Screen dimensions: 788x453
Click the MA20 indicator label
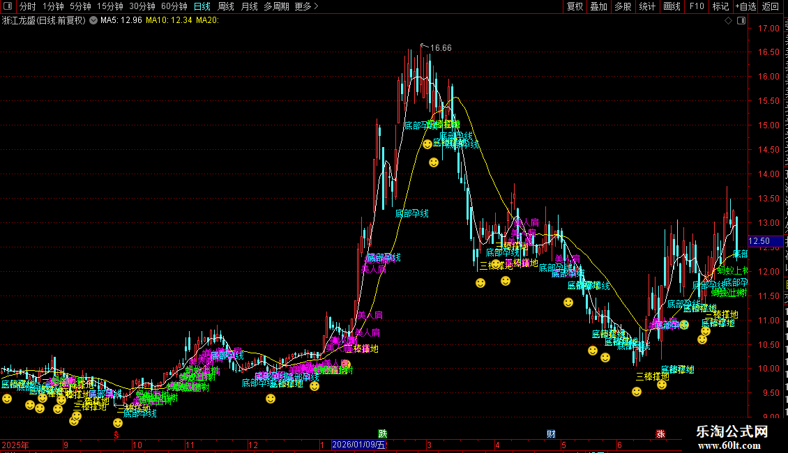click(x=208, y=20)
